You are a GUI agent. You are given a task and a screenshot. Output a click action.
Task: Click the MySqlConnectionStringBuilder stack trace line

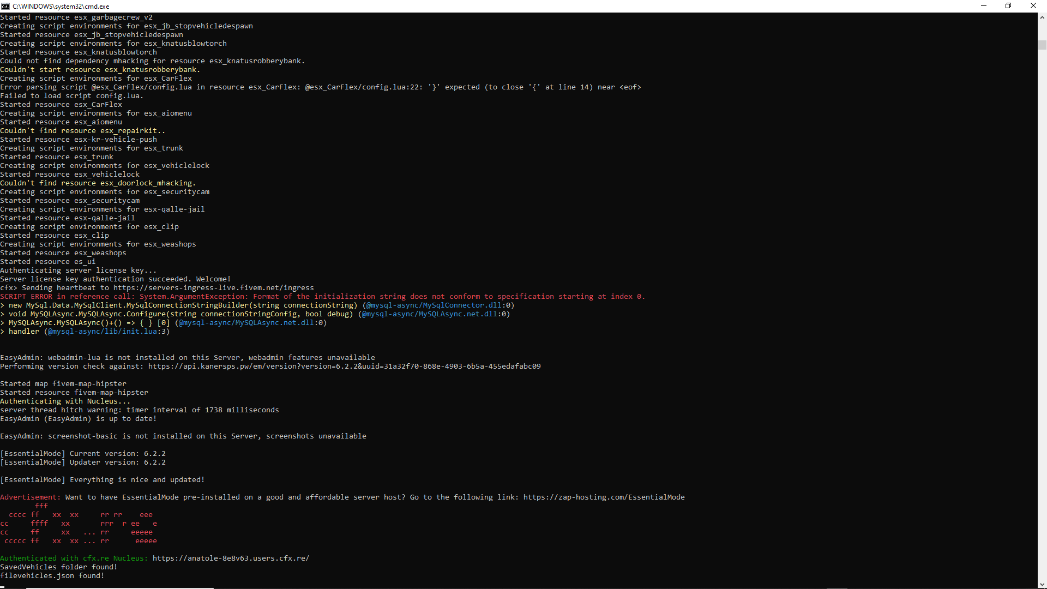click(x=257, y=305)
